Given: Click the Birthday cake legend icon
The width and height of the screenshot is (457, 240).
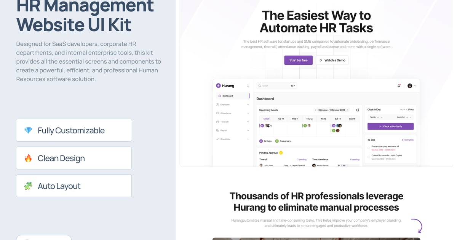Looking at the screenshot, I should click(x=261, y=141).
